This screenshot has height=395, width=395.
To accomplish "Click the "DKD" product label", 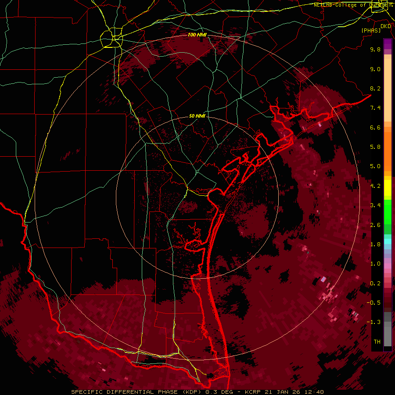I will [386, 26].
